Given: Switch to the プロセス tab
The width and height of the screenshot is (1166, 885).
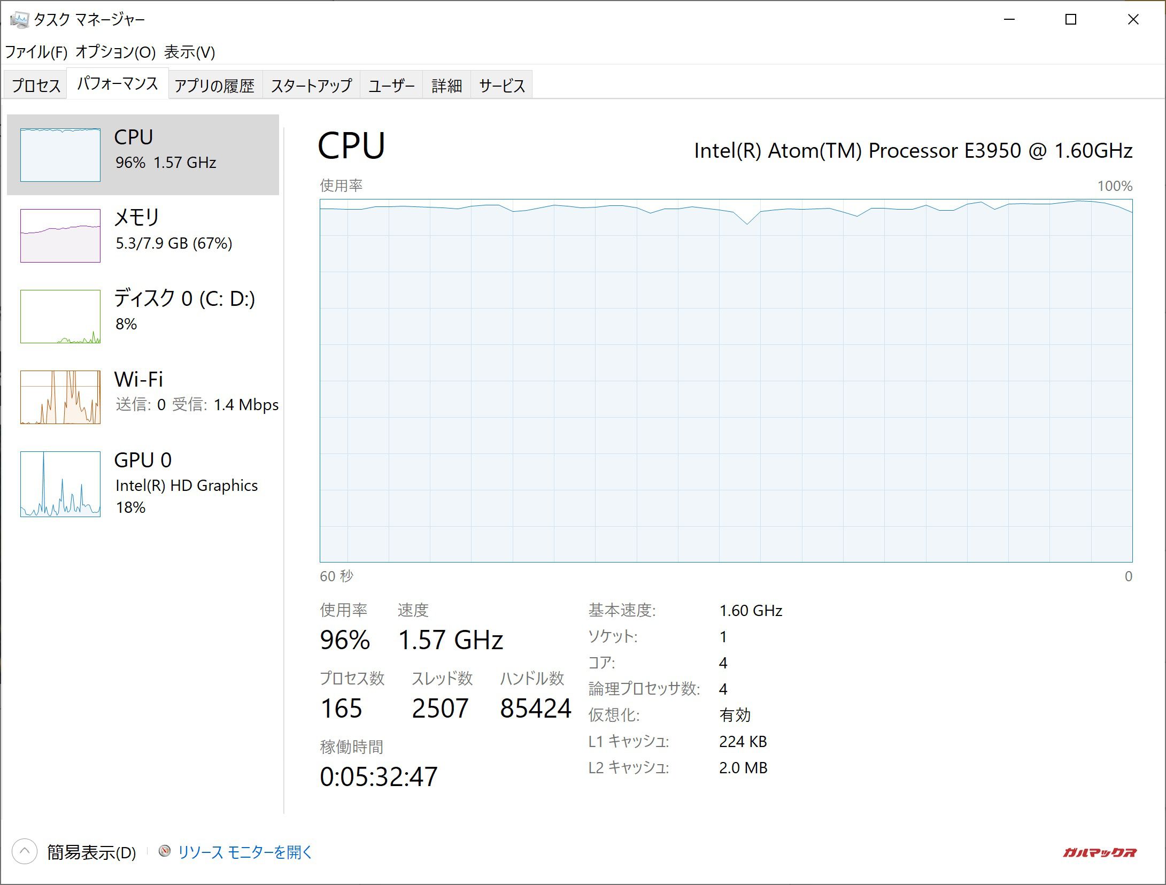Looking at the screenshot, I should point(36,86).
